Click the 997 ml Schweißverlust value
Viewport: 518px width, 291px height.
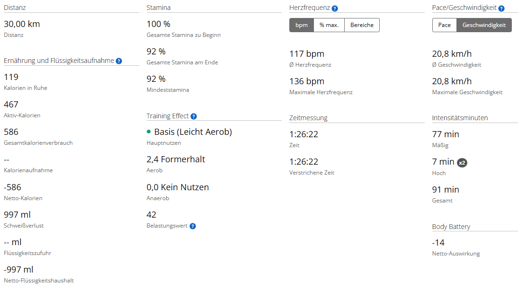pos(17,215)
